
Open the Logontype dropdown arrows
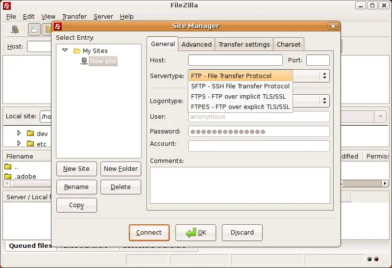pos(324,101)
